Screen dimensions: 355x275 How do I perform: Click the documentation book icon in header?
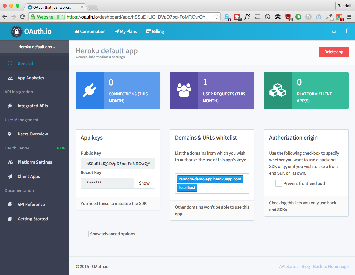click(348, 31)
